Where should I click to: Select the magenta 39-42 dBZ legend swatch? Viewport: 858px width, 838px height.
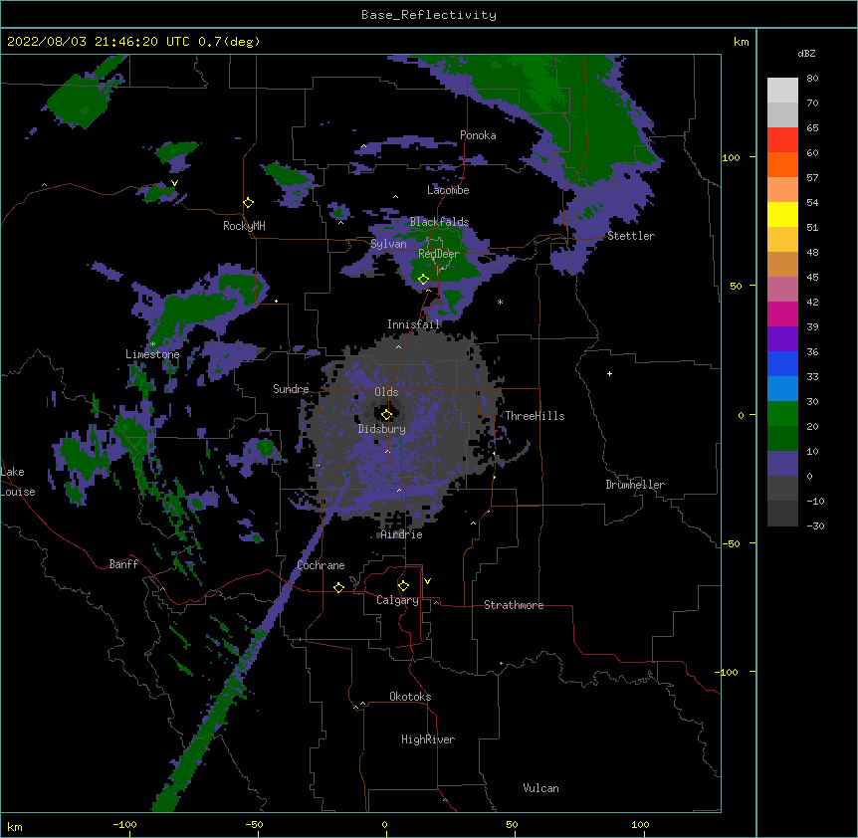click(x=782, y=314)
